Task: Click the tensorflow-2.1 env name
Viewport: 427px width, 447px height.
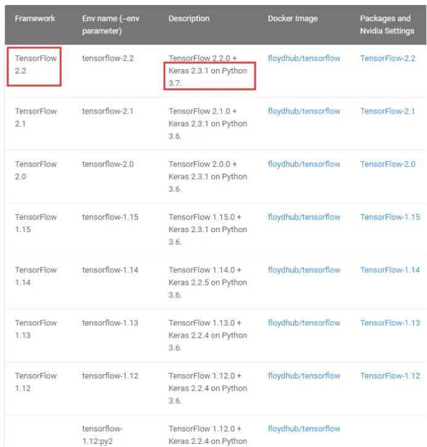Action: [x=108, y=111]
